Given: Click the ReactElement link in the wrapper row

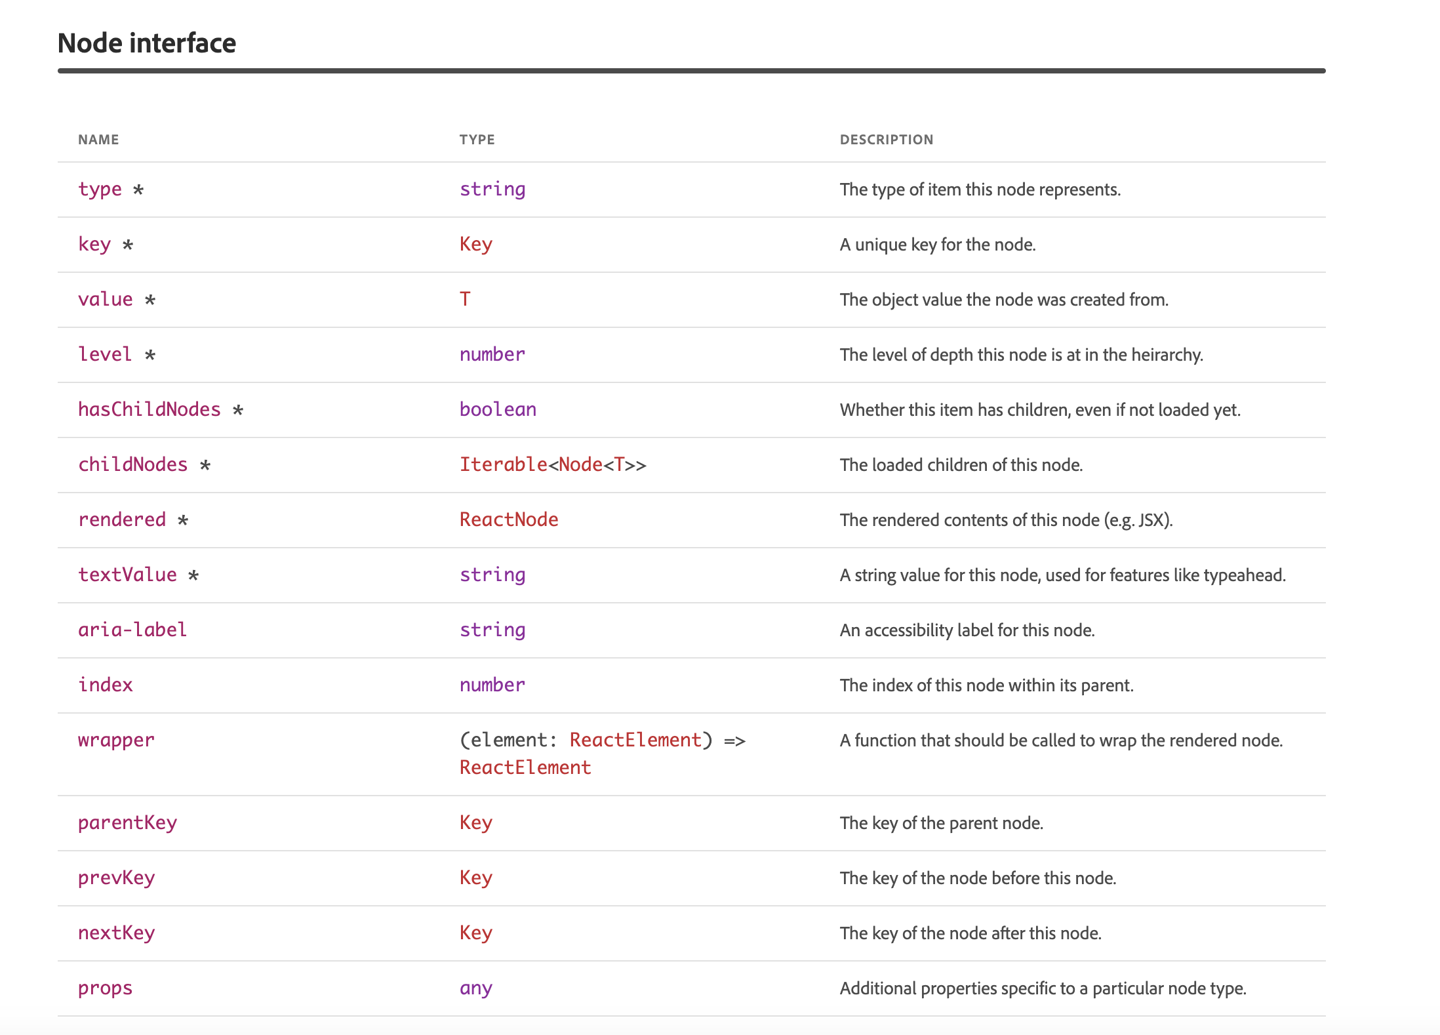Looking at the screenshot, I should point(637,740).
